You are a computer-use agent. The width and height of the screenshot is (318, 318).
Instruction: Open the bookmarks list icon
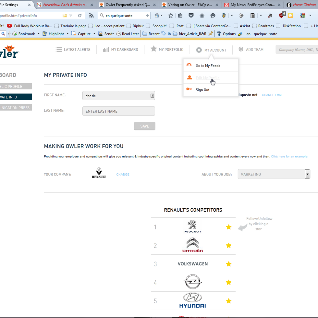[x=180, y=16]
